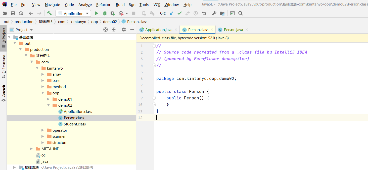Close the Person.class tab
368x170 pixels.
[x=212, y=30]
